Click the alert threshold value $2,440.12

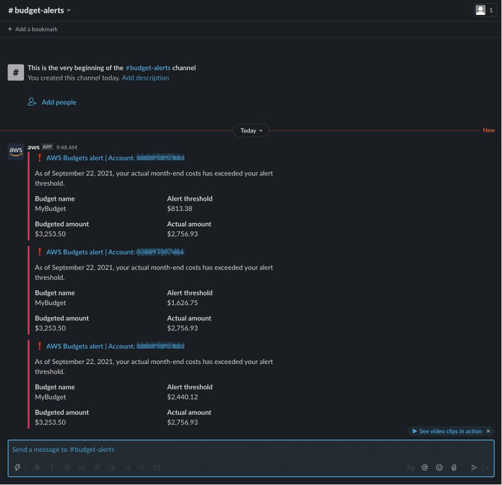tap(183, 397)
